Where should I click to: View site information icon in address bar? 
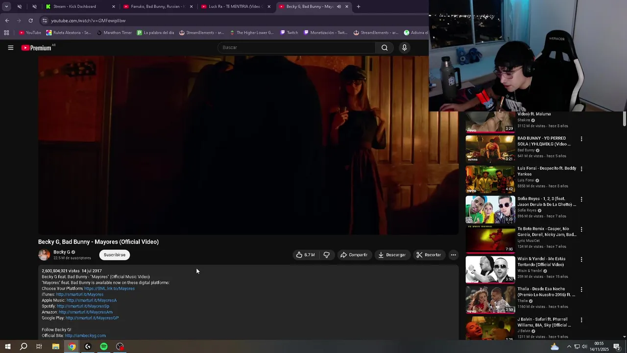pos(45,21)
